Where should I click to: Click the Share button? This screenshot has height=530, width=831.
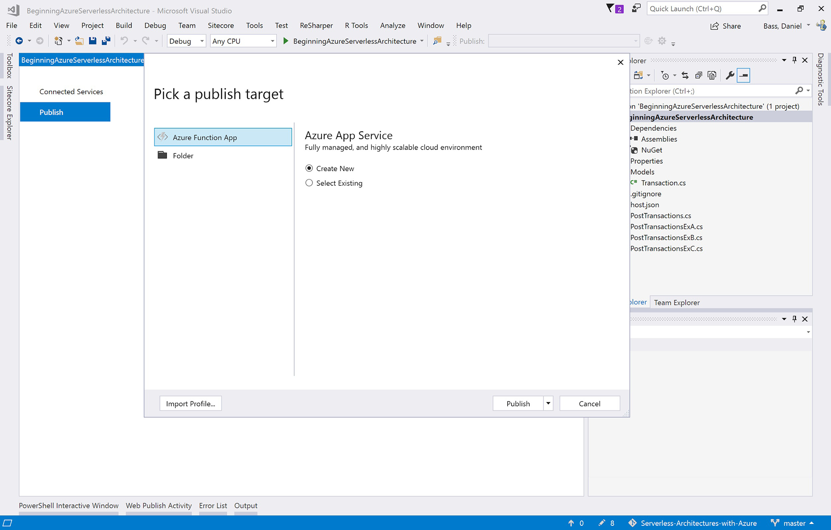(725, 26)
